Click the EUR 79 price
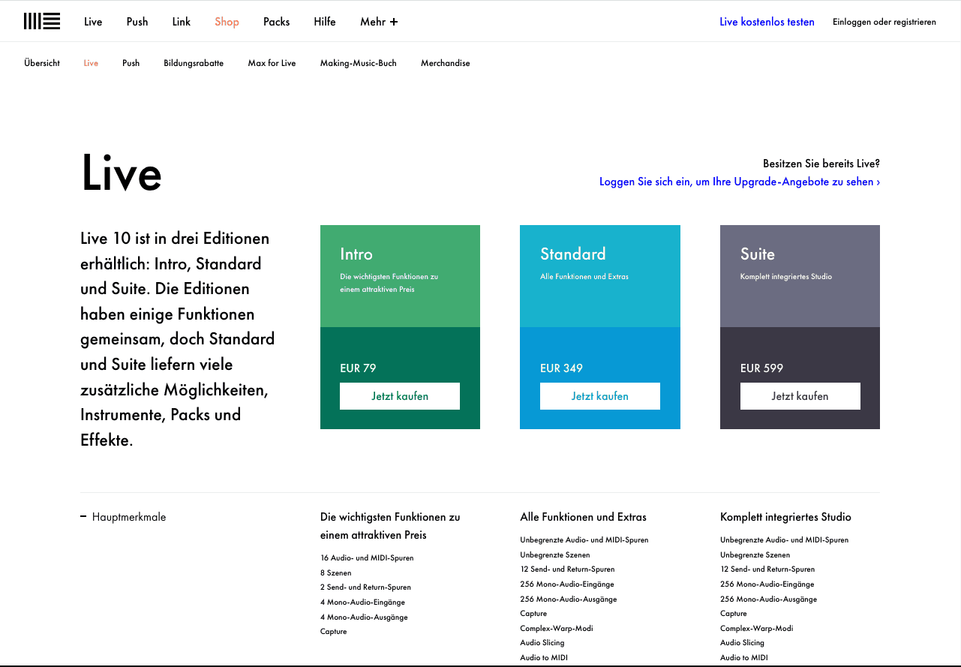 pos(358,368)
